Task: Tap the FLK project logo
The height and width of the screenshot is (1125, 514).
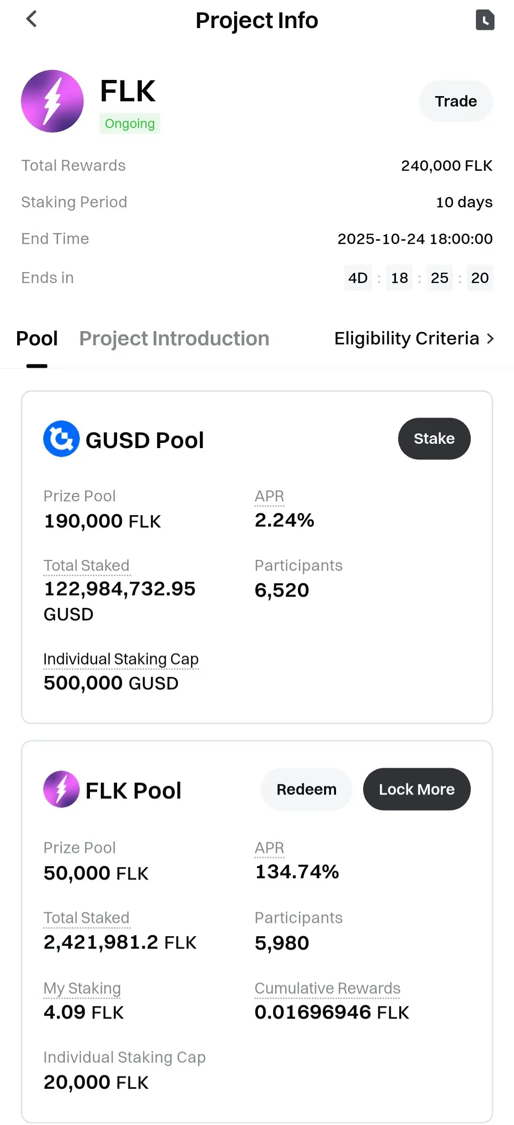Action: pyautogui.click(x=52, y=101)
